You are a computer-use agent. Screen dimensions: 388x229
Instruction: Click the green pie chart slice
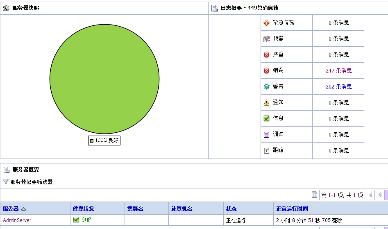(x=104, y=79)
